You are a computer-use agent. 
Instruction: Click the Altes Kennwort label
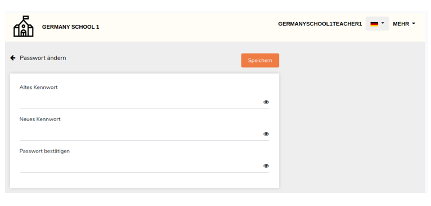[x=38, y=87]
